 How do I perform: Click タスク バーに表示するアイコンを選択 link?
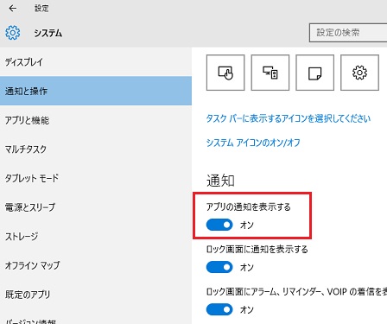pos(289,118)
